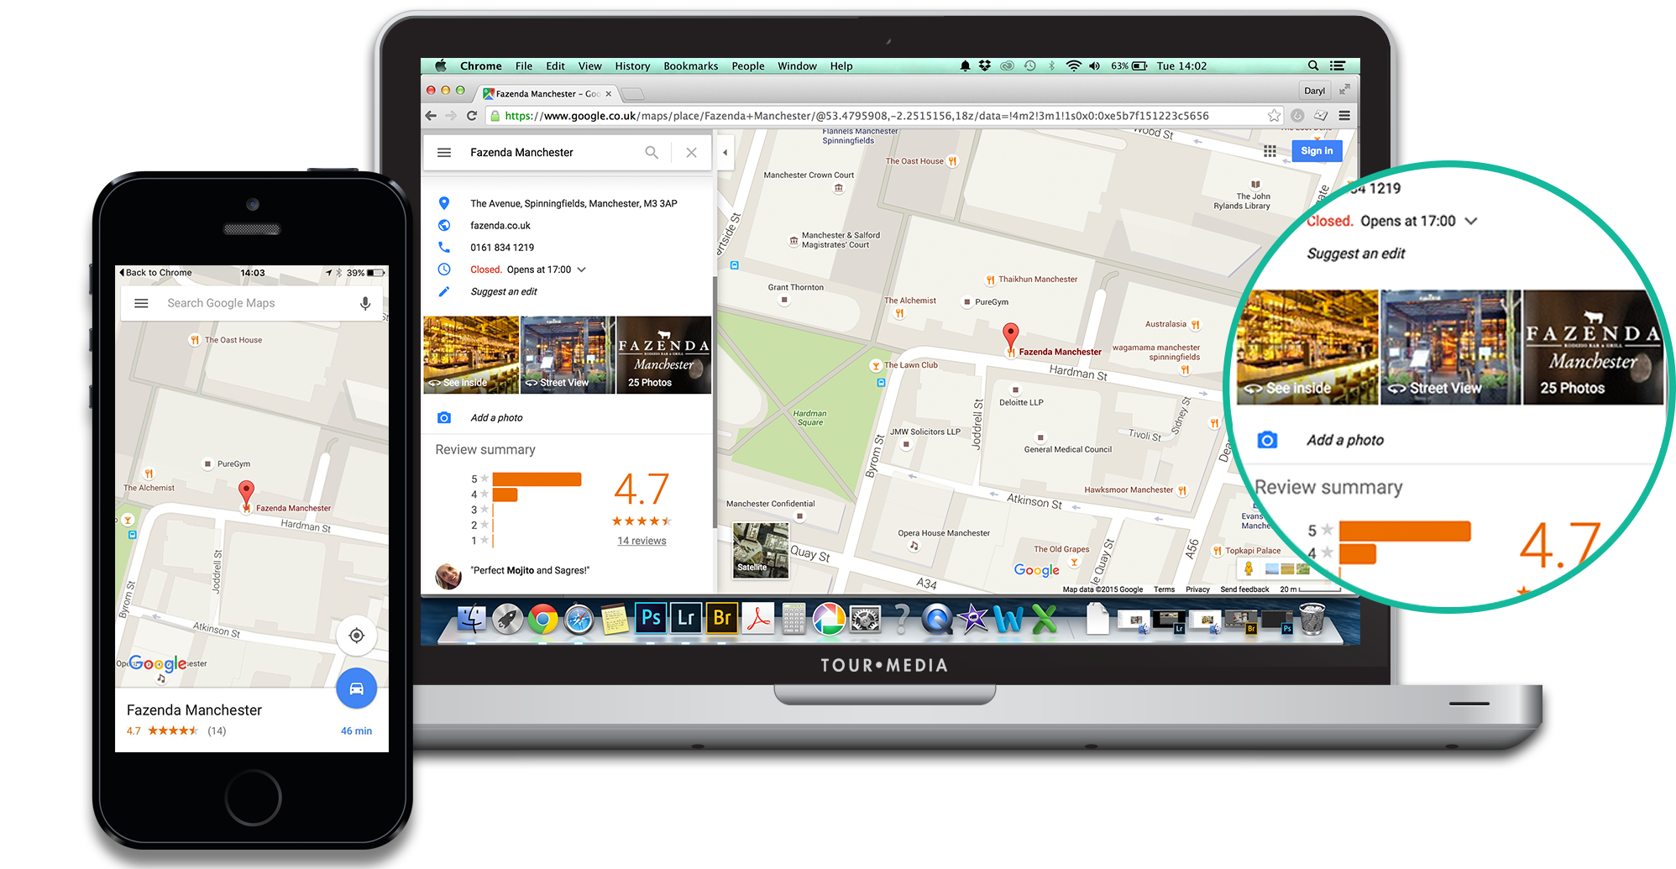Click the Thaikhun Manchester restaurant marker
Image resolution: width=1676 pixels, height=869 pixels.
(990, 280)
